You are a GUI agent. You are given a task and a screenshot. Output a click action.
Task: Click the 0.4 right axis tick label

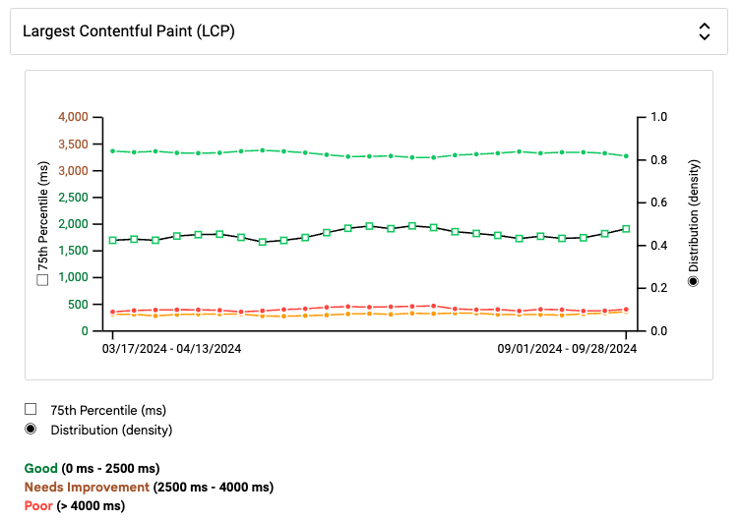click(x=658, y=246)
